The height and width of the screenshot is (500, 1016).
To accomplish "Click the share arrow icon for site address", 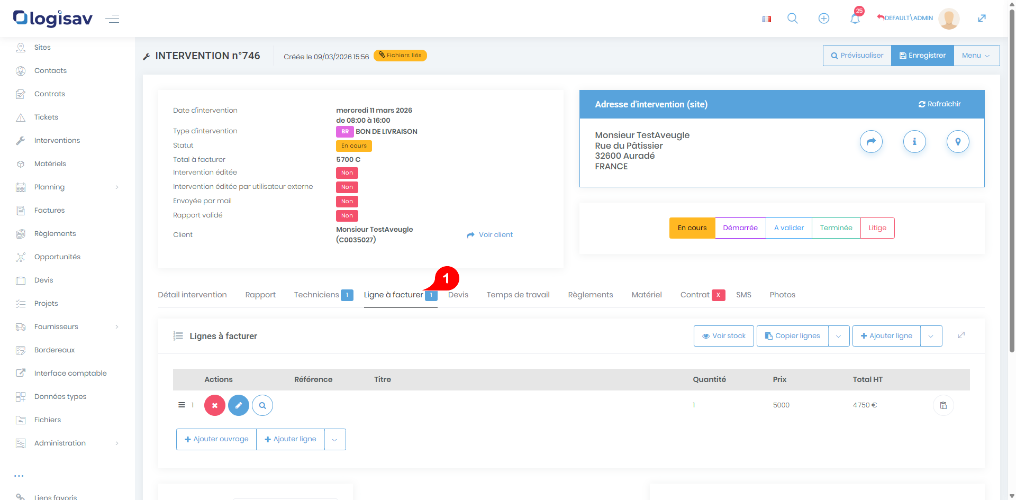I will click(871, 142).
